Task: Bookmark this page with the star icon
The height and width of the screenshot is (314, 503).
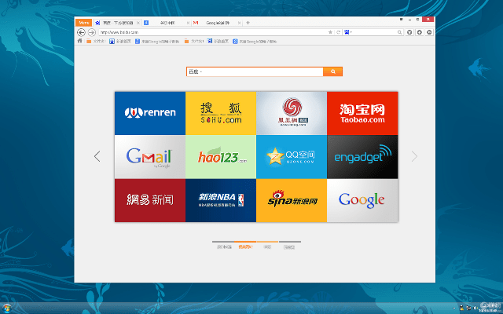Action: click(x=330, y=32)
